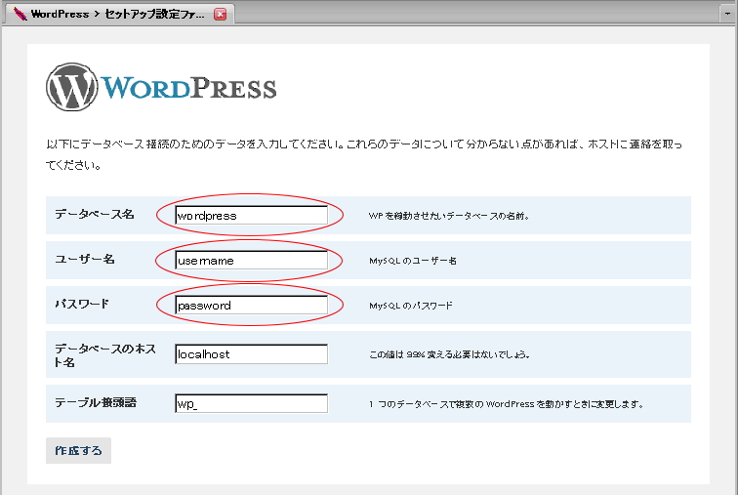Focus the パスワード field containing password
738x495 pixels.
coord(251,305)
